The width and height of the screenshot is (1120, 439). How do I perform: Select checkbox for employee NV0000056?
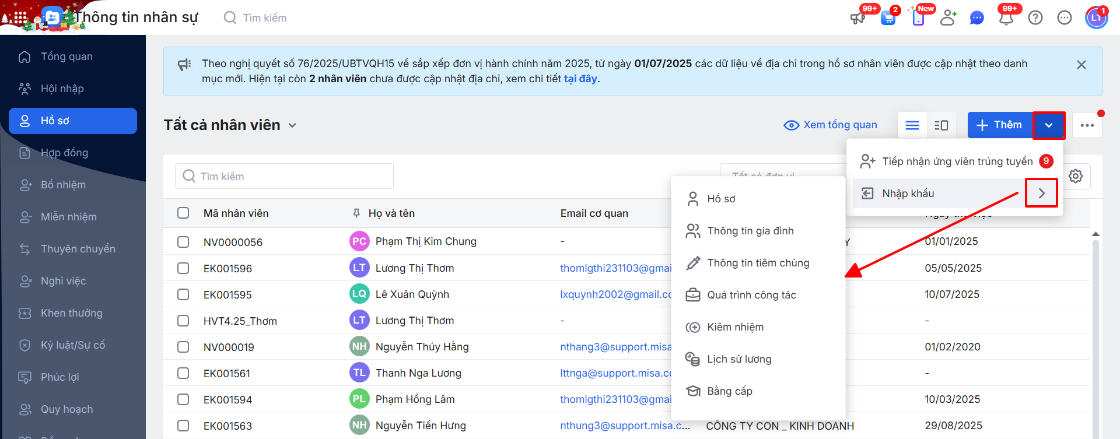pos(183,242)
